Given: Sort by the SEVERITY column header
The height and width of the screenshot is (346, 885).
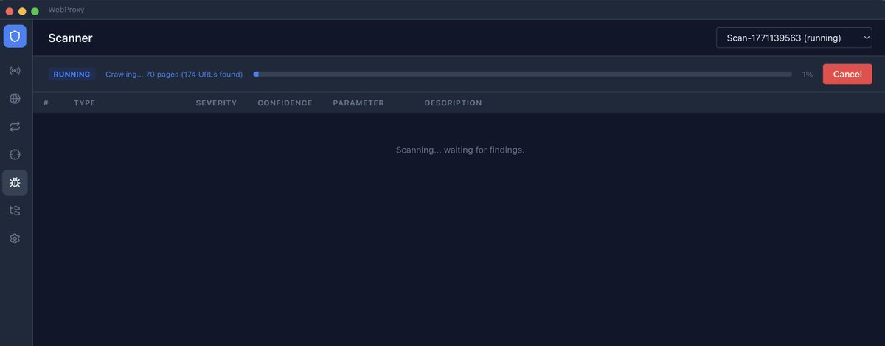Looking at the screenshot, I should point(216,103).
